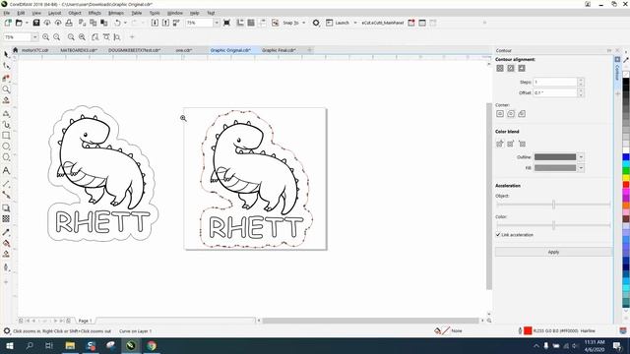Open the Object menu

[75, 13]
